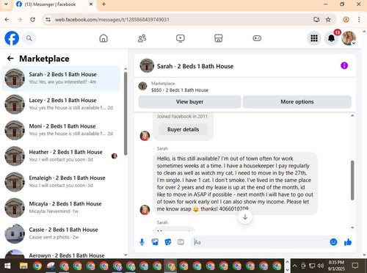The height and width of the screenshot is (273, 367).
Task: Close the Messenger browser tab
Action: coord(91,4)
